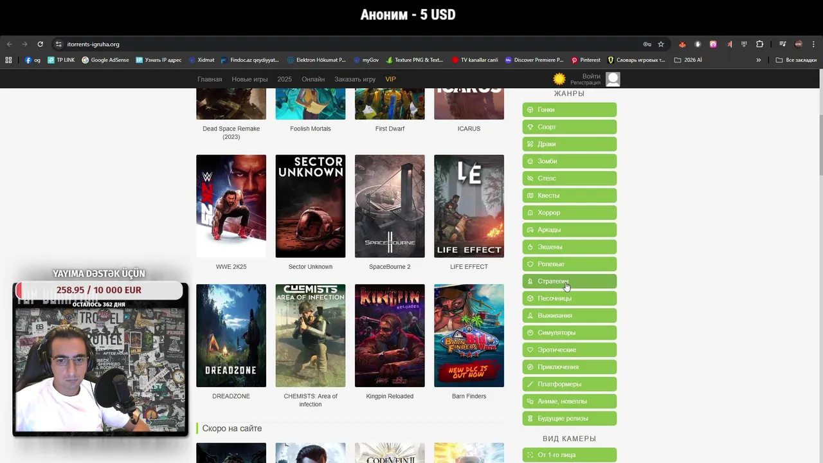Viewport: 823px width, 463px height.
Task: Select the 'Стратегии' genre
Action: pyautogui.click(x=569, y=281)
